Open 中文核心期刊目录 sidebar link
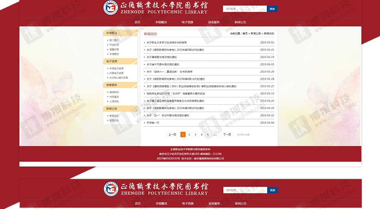Screen dimensions: 380x209 (x=119, y=78)
